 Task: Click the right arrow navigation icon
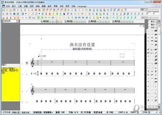26,18
